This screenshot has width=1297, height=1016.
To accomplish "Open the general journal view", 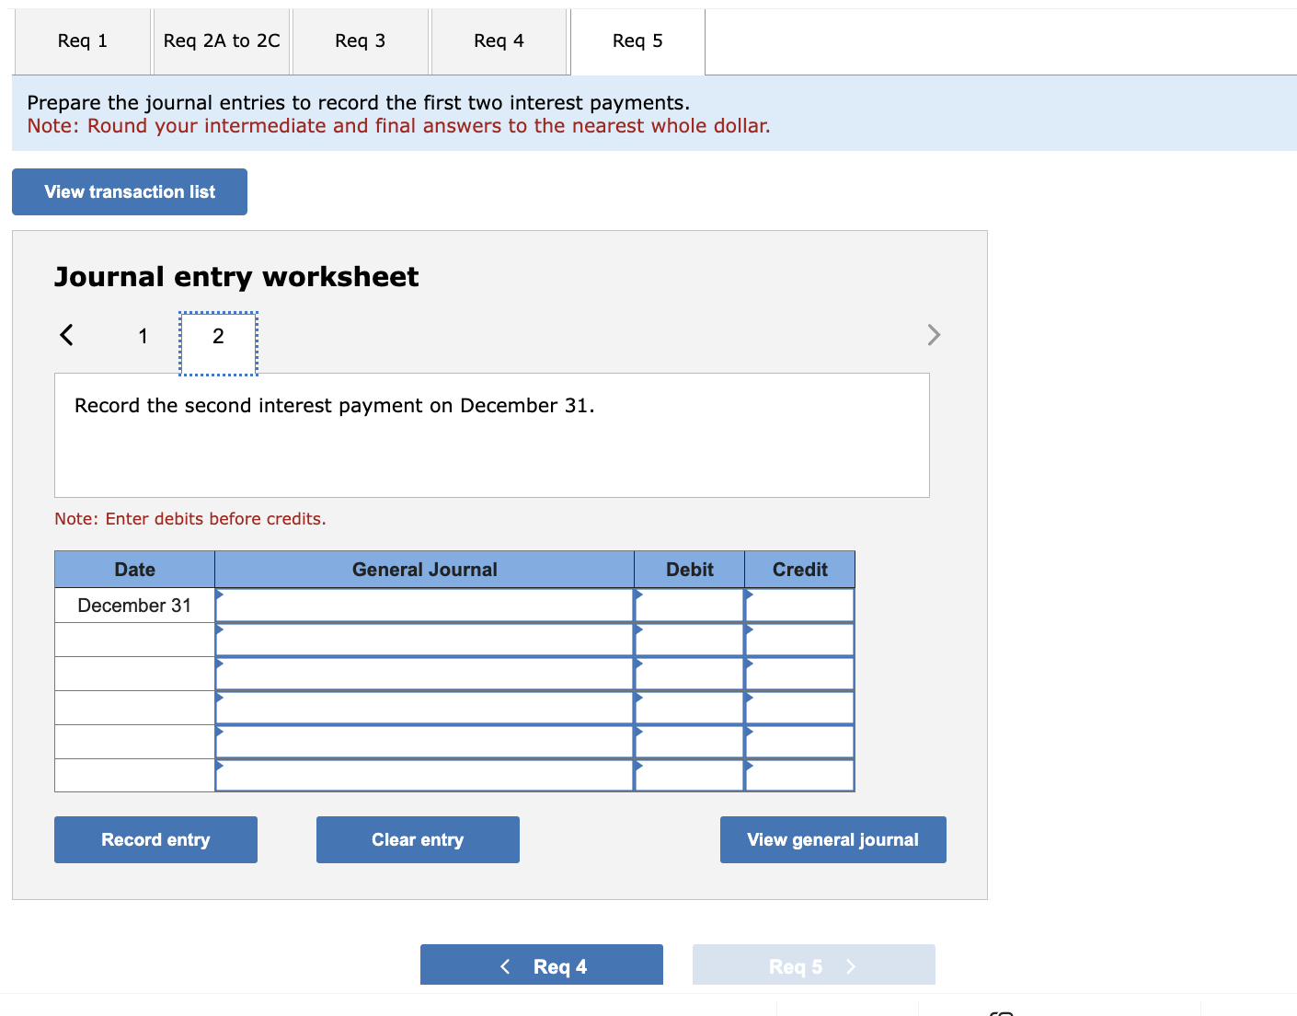I will click(832, 839).
